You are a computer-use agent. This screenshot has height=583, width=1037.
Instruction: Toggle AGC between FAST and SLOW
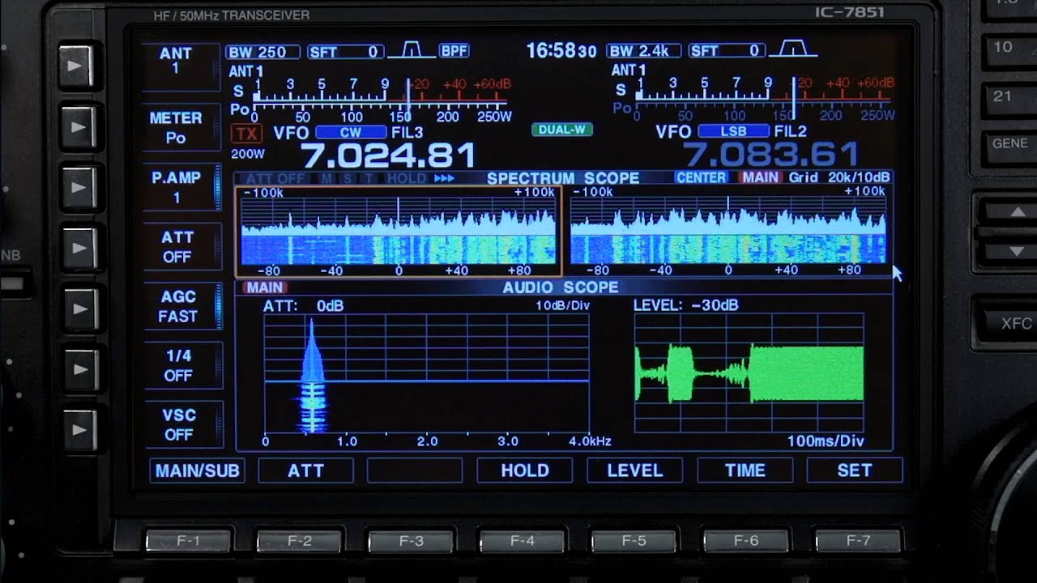coord(179,305)
